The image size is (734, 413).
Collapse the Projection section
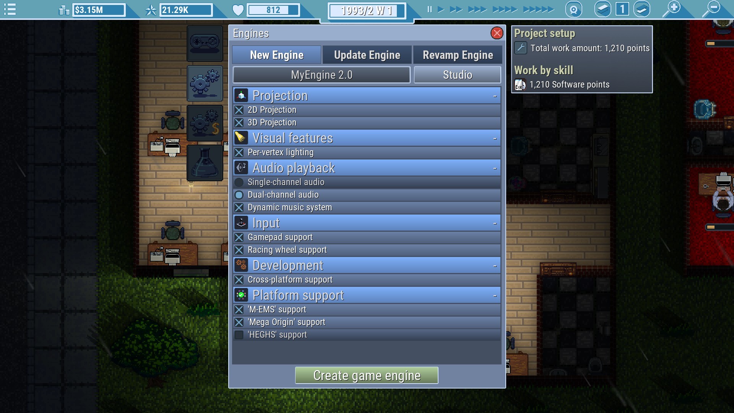[x=495, y=95]
